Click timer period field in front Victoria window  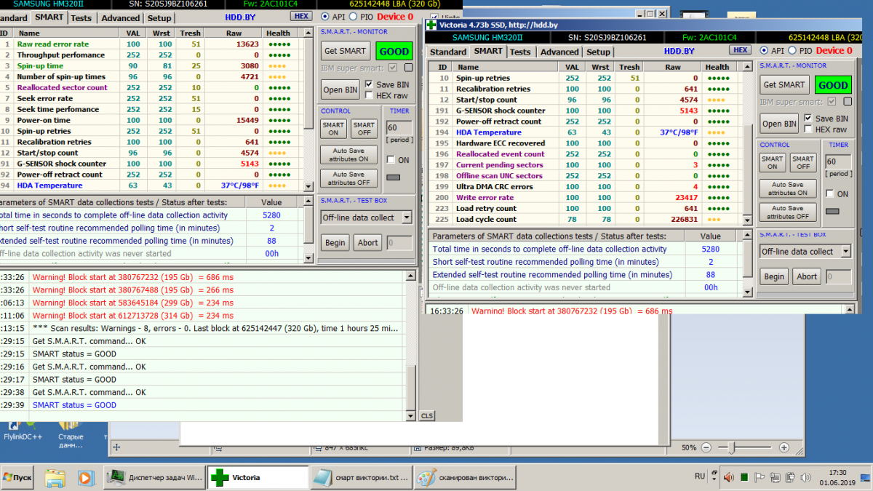837,161
